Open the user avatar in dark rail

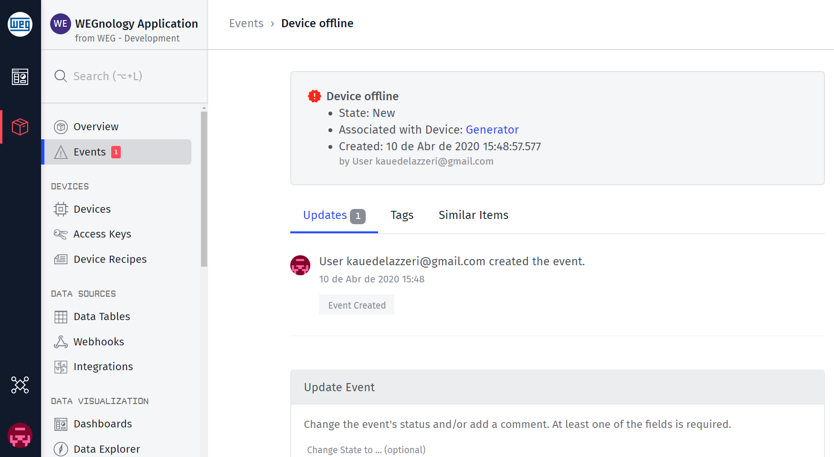(20, 435)
